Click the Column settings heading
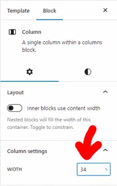Image resolution: width=117 pixels, height=186 pixels. (27, 151)
